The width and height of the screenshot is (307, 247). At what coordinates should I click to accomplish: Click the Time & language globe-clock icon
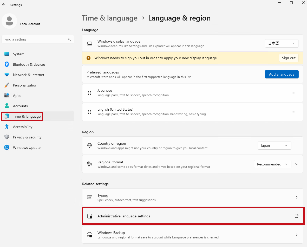[x=7, y=116]
